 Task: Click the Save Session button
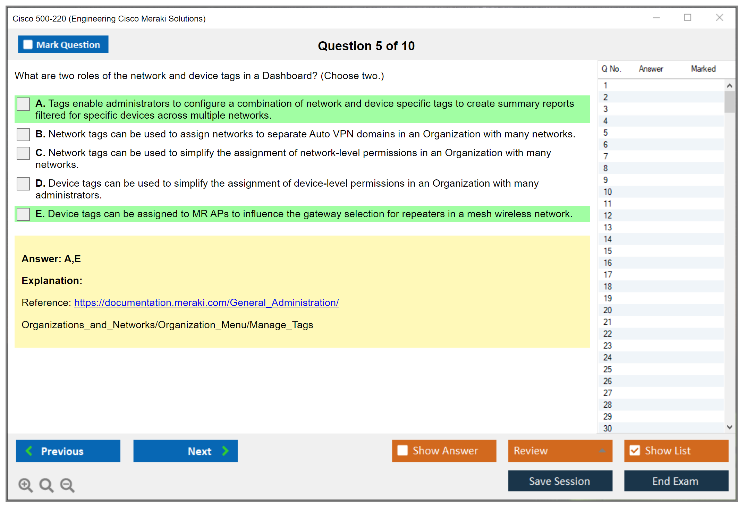click(x=560, y=481)
